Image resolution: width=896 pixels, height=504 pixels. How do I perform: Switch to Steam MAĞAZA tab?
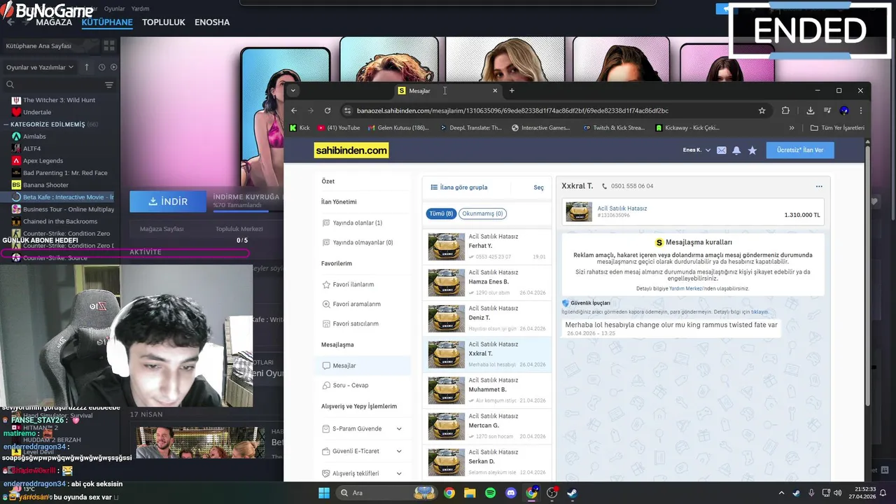tap(54, 22)
